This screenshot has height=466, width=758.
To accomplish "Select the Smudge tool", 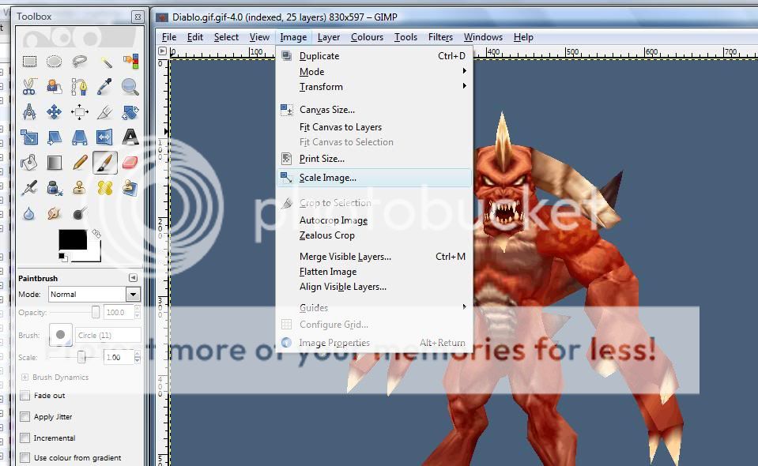I will (54, 213).
